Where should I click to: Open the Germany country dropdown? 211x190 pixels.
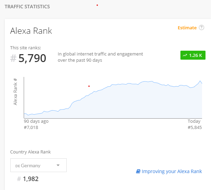38,166
